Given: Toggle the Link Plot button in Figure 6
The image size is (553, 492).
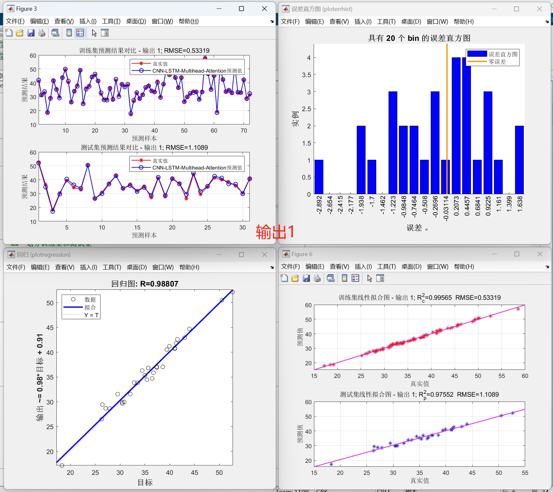Looking at the screenshot, I should point(331,278).
